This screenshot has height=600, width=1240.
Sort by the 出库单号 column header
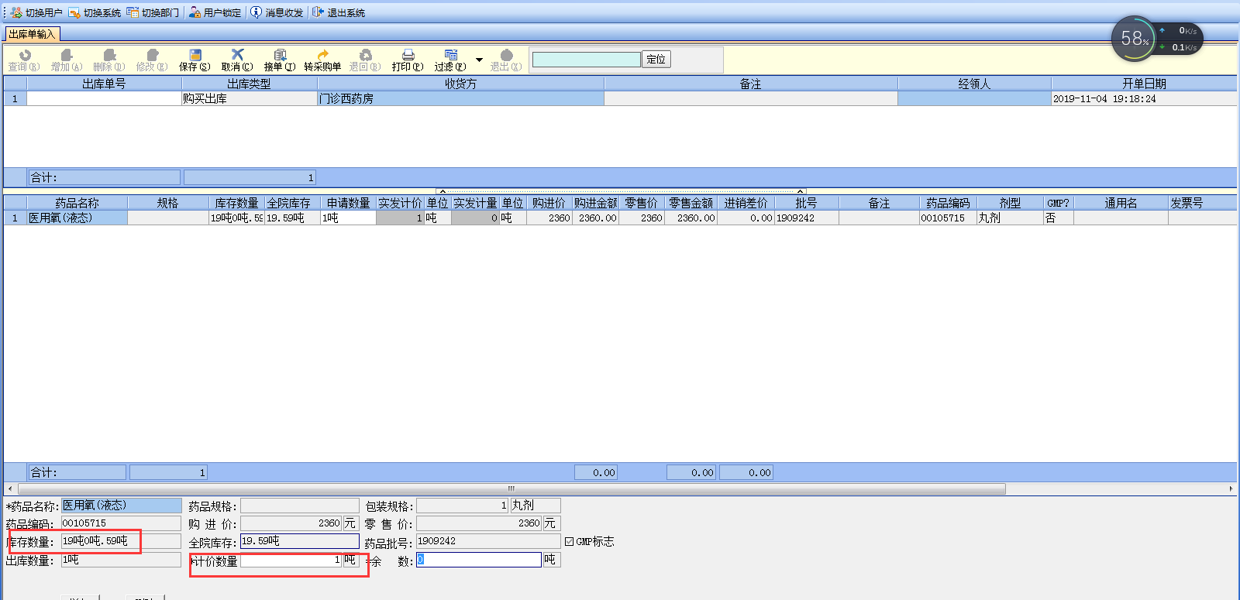pyautogui.click(x=104, y=84)
